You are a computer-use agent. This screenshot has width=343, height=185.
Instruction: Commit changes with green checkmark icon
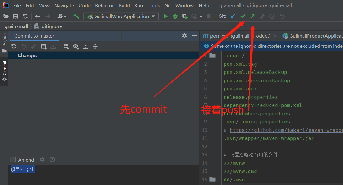(x=243, y=16)
